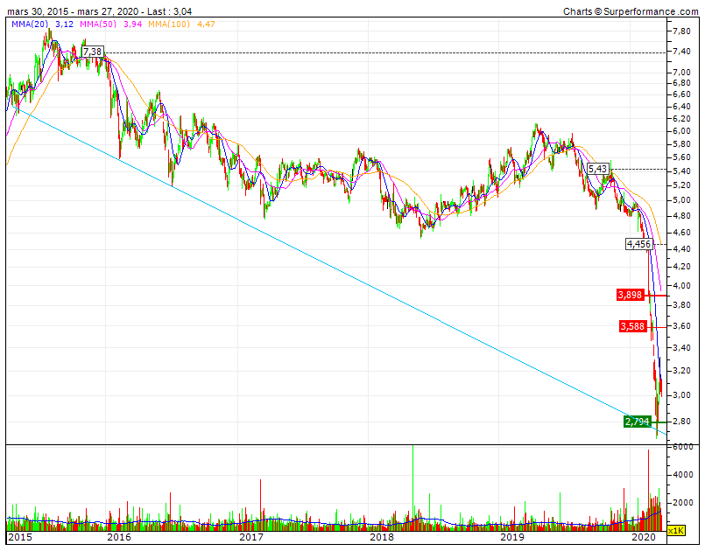Viewport: 705px width, 551px height.
Task: Click the MMA(20) value 3,12
Action: (64, 24)
